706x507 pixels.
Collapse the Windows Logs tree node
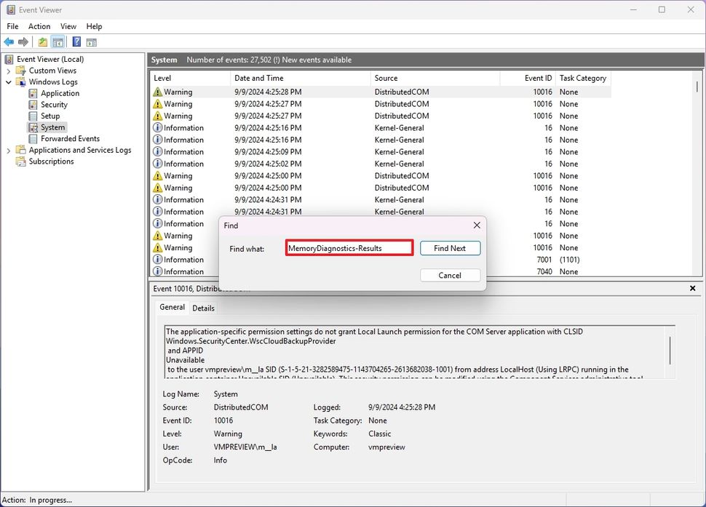(x=9, y=81)
